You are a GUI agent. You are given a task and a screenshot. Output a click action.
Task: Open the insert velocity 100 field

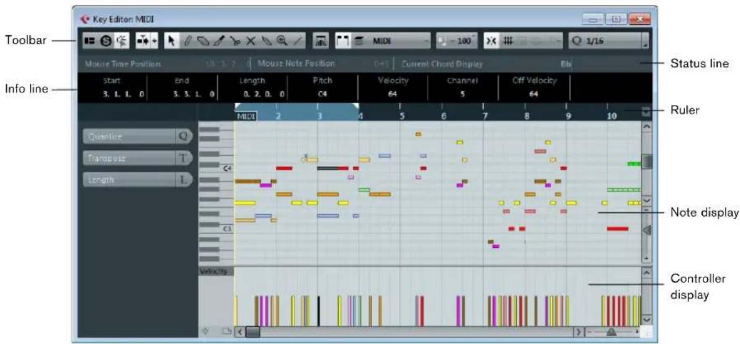coord(457,41)
